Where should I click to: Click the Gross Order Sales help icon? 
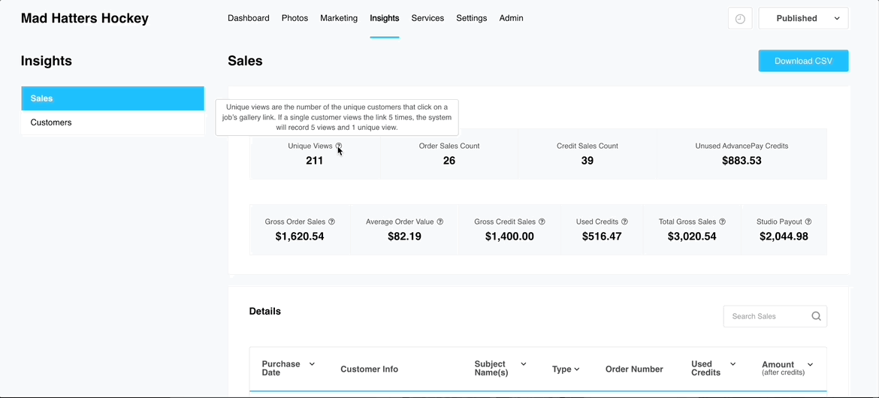click(x=331, y=222)
